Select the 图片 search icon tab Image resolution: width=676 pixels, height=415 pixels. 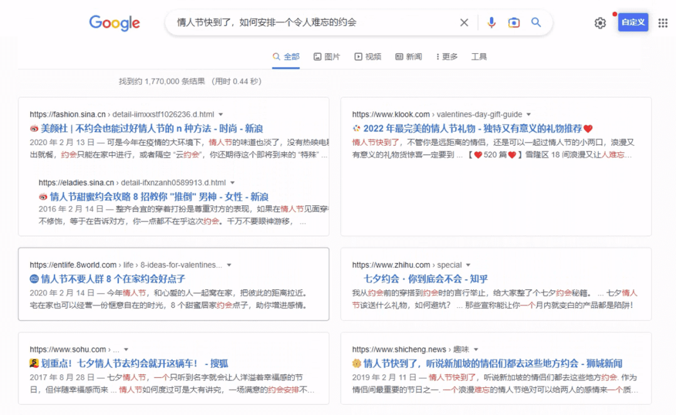click(x=326, y=56)
